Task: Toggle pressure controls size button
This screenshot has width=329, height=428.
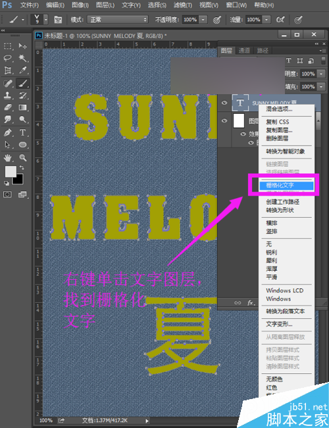Action: point(298,20)
